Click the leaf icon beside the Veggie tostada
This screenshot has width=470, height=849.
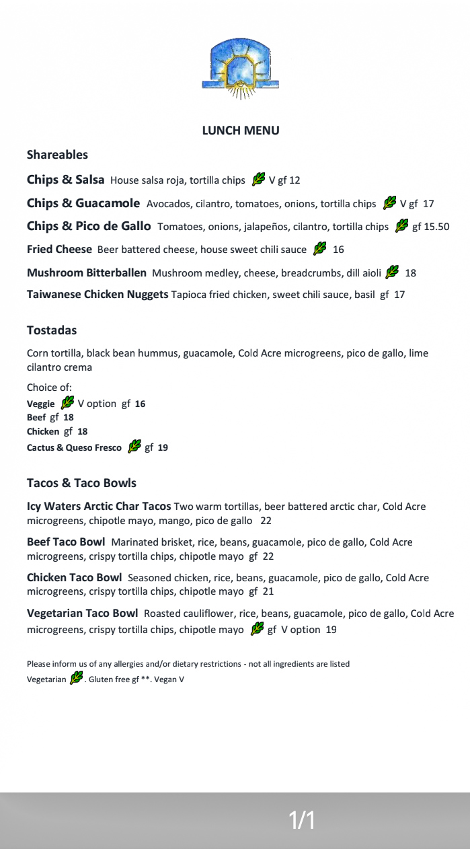coord(67,403)
